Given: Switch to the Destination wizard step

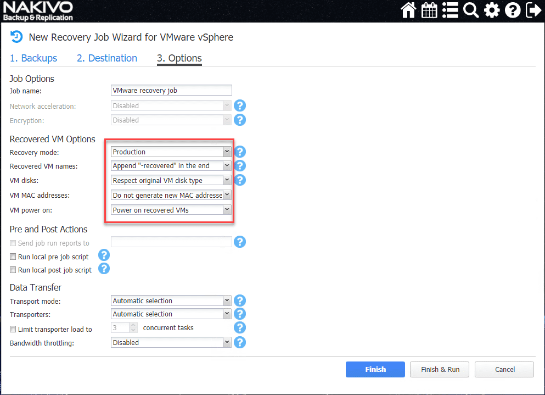Looking at the screenshot, I should [x=106, y=58].
